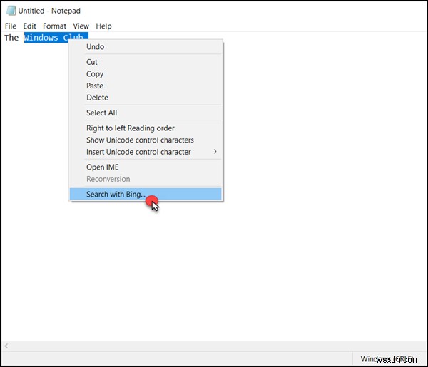The width and height of the screenshot is (428, 367).
Task: Click the left arrow of the horizontal scrollbar
Action: click(x=6, y=346)
